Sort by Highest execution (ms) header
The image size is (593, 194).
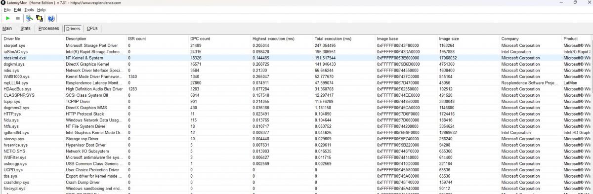point(281,39)
